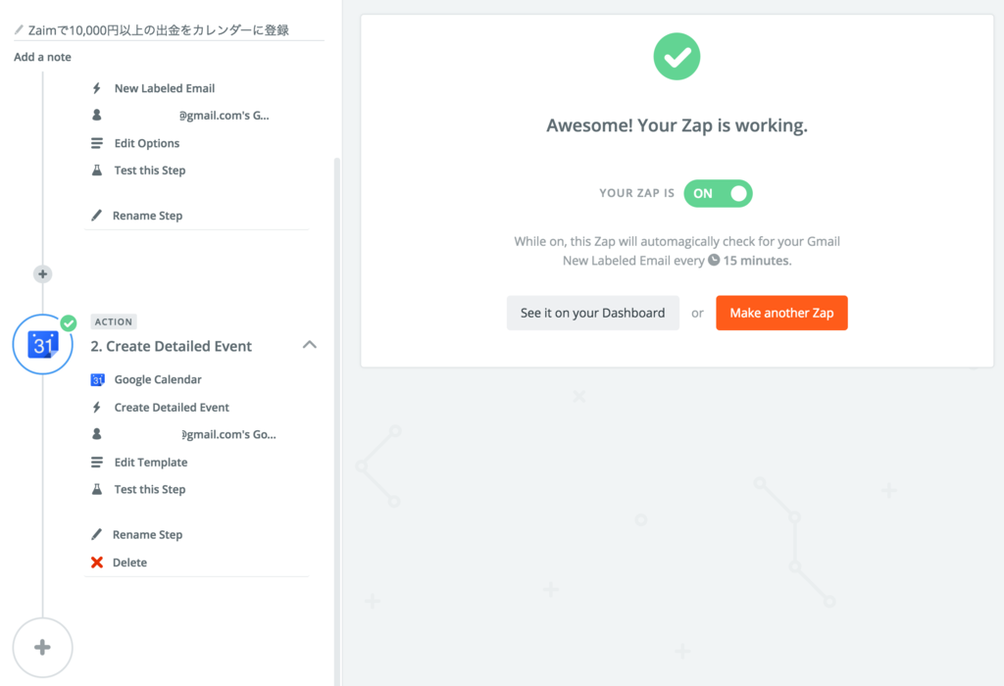The image size is (1004, 686).
Task: Click the large Google Calendar step icon
Action: click(43, 344)
